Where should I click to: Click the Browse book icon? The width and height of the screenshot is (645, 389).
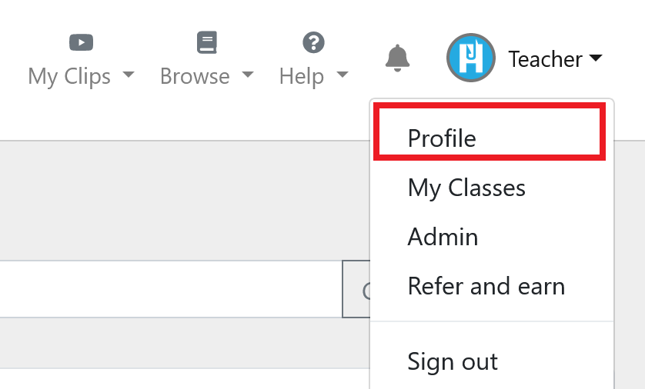tap(206, 42)
